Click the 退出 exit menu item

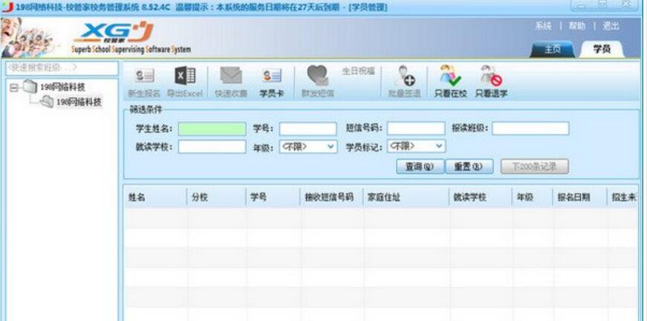pos(611,26)
